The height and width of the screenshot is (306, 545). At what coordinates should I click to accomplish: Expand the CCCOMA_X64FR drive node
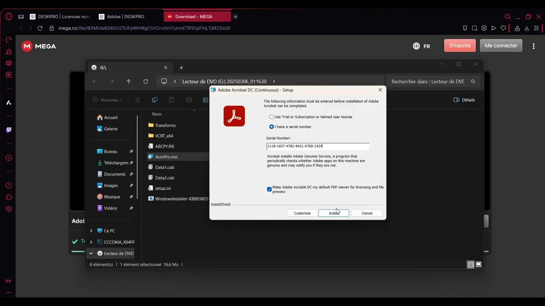coord(91,242)
